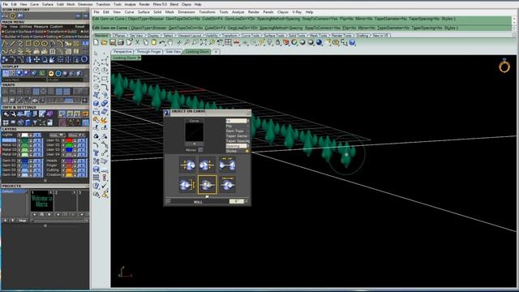Click the Cutting orange color swatch
This screenshot has height=292, width=519.
(x=69, y=170)
